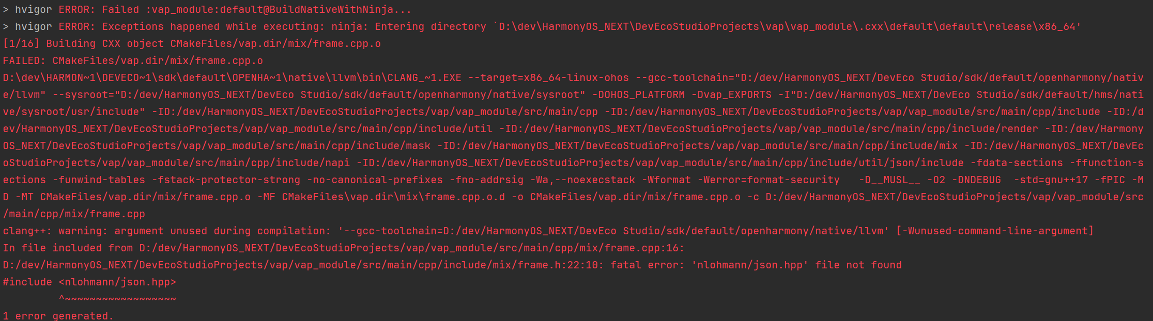1153x321 pixels.
Task: Click the -Wunused-command-line-argument warning flag
Action: click(x=995, y=231)
